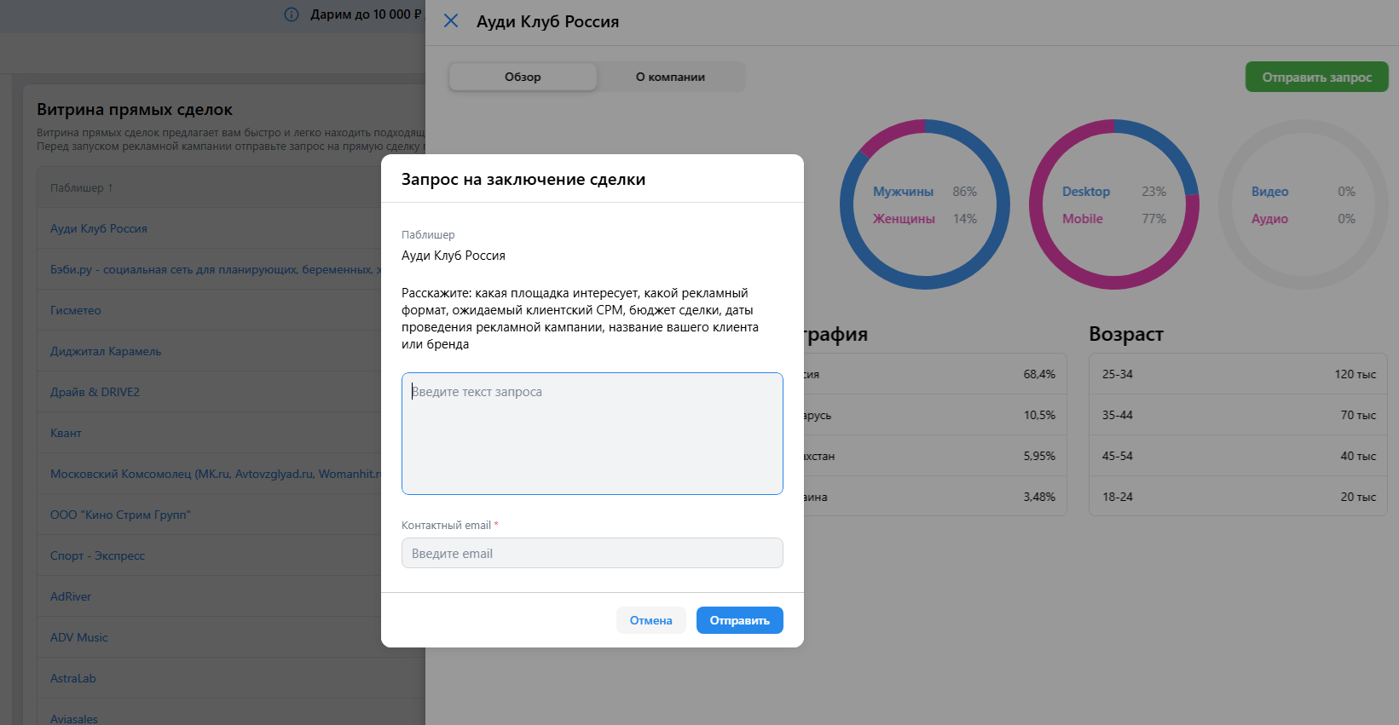Viewport: 1399px width, 725px height.
Task: Click the info icon beside Дарим до 10 000 ₽
Action: (292, 14)
